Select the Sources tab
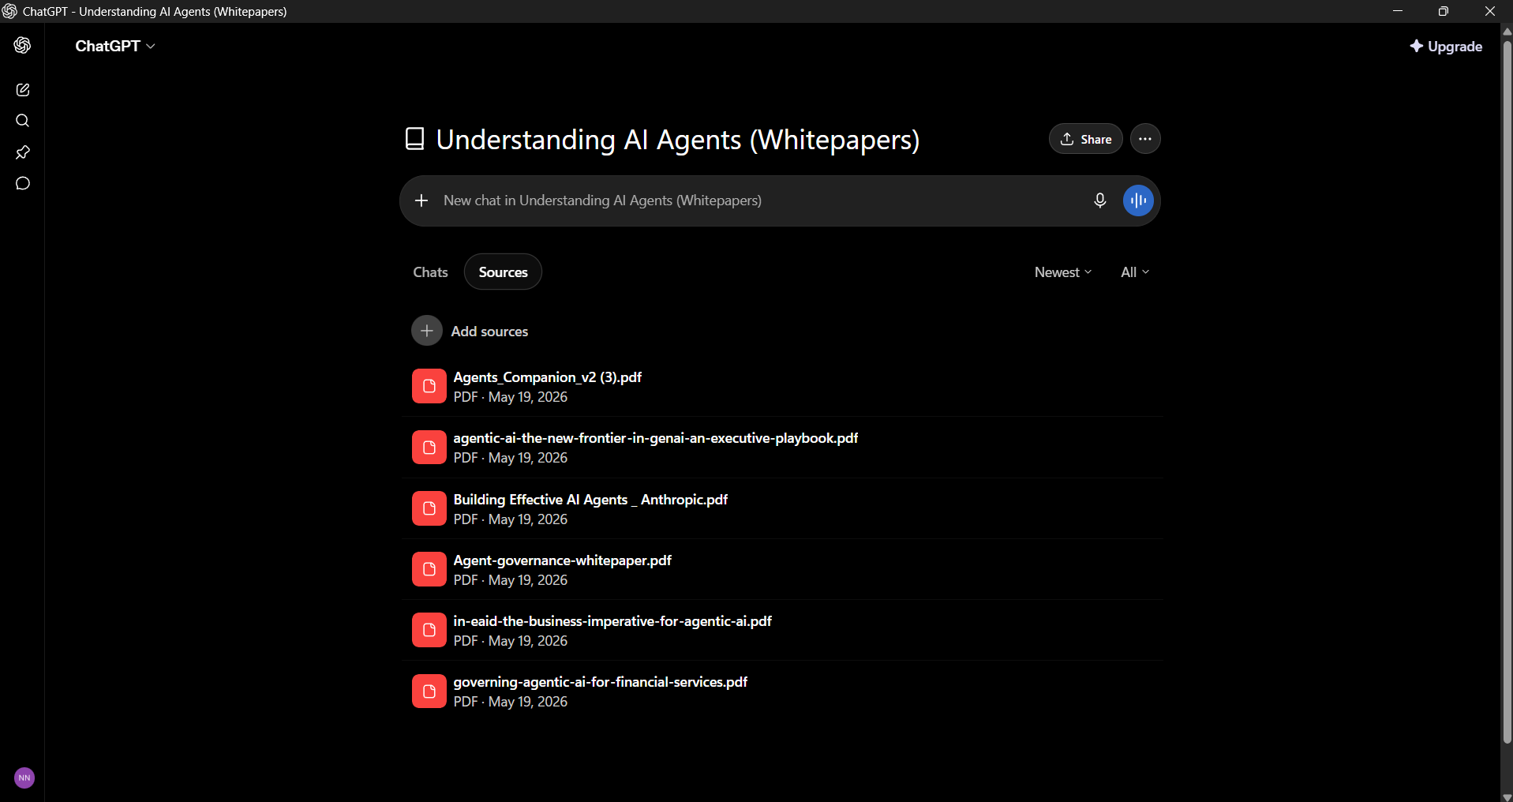Screen dimensions: 1513x802 point(503,272)
